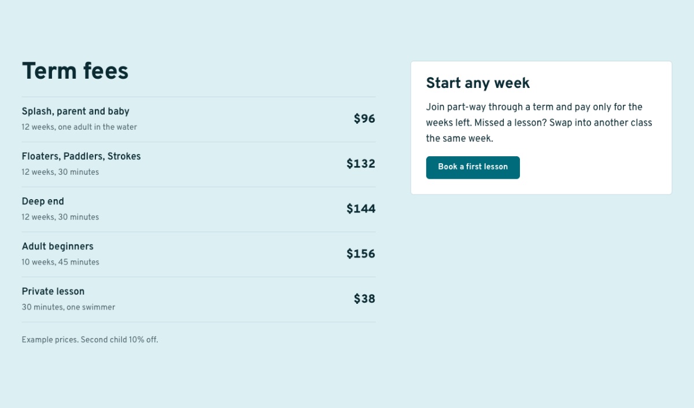Screen dimensions: 694x408
Task: Click the Deep end class name
Action: coord(43,201)
